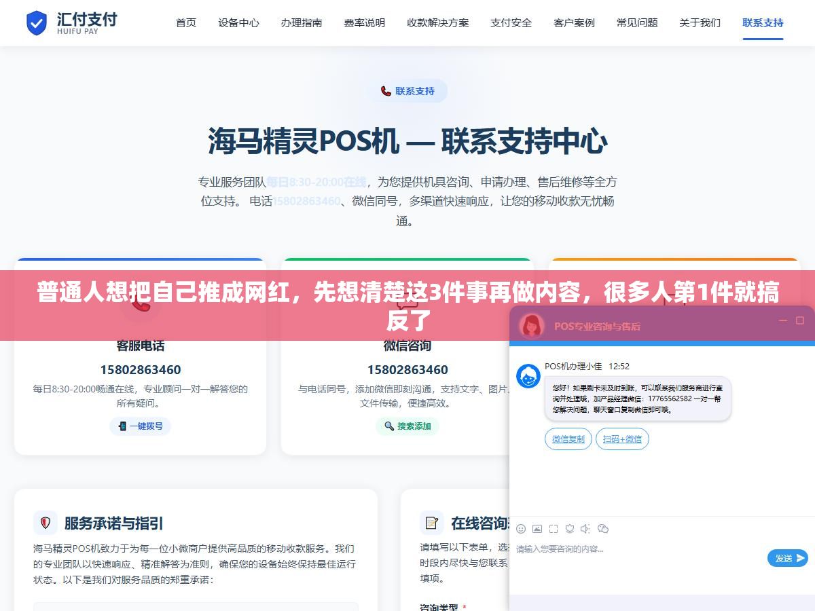Viewport: 815px width, 611px height.
Task: Click the 服务承诺与指引 section heading
Action: pyautogui.click(x=114, y=523)
